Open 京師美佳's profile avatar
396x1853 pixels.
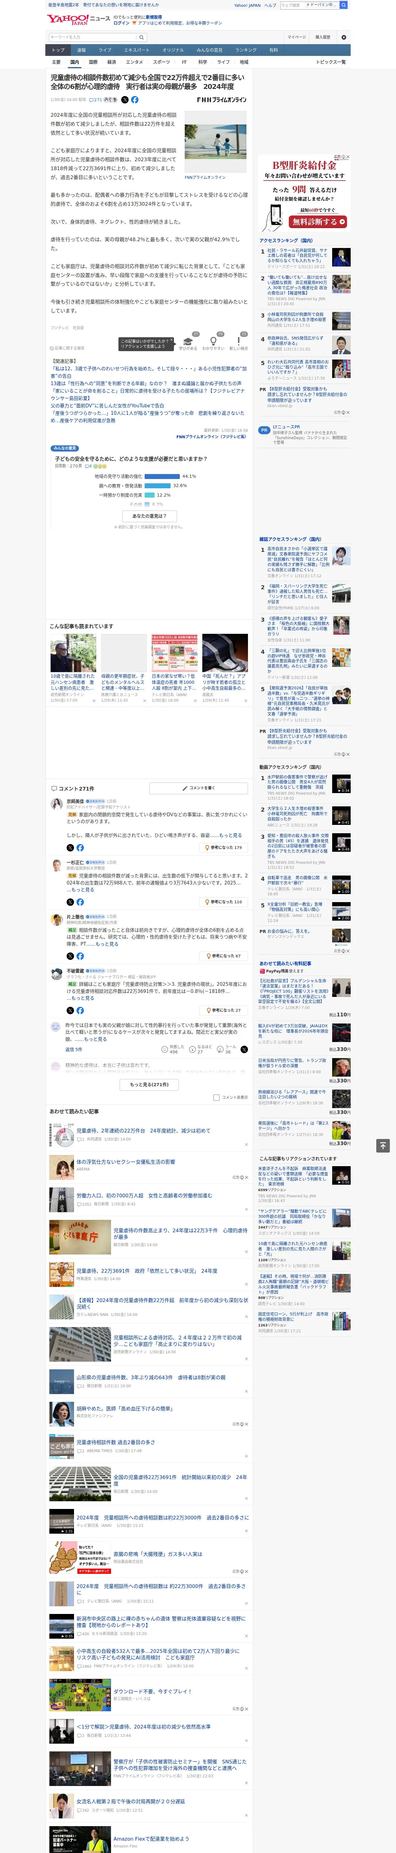pyautogui.click(x=56, y=804)
